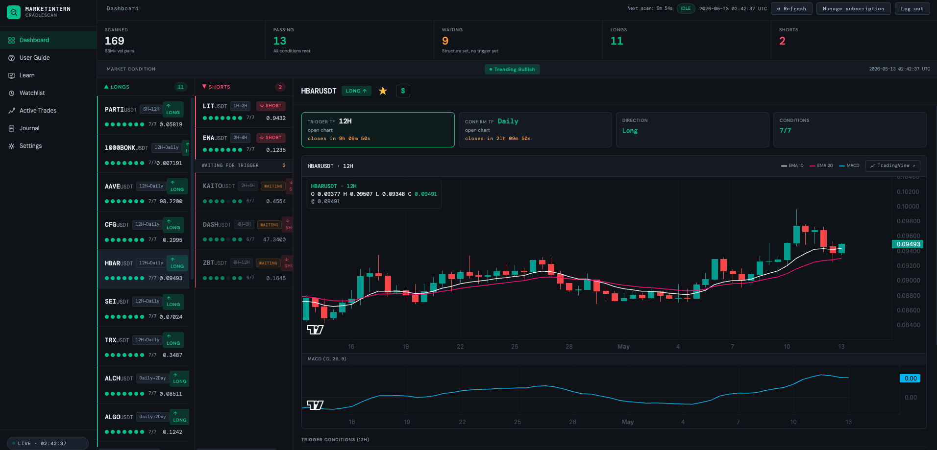This screenshot has height=450, width=937.
Task: Click the EMA 10 legend item
Action: (792, 166)
